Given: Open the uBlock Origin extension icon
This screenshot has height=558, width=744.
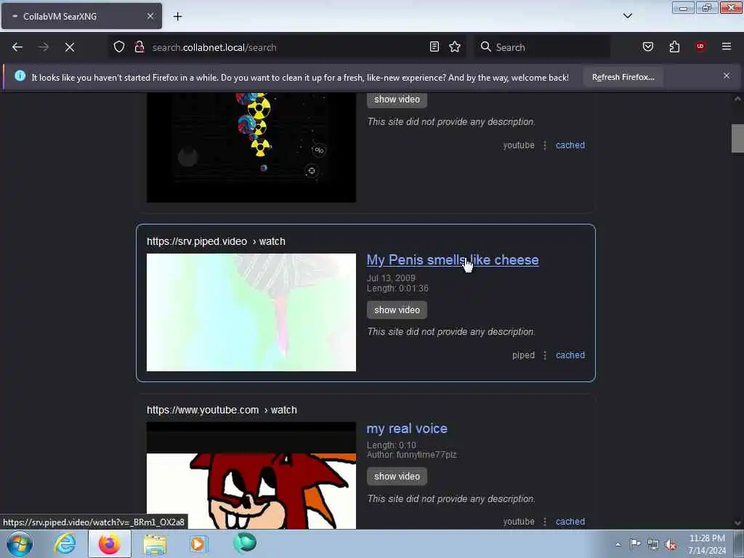Looking at the screenshot, I should tap(700, 46).
